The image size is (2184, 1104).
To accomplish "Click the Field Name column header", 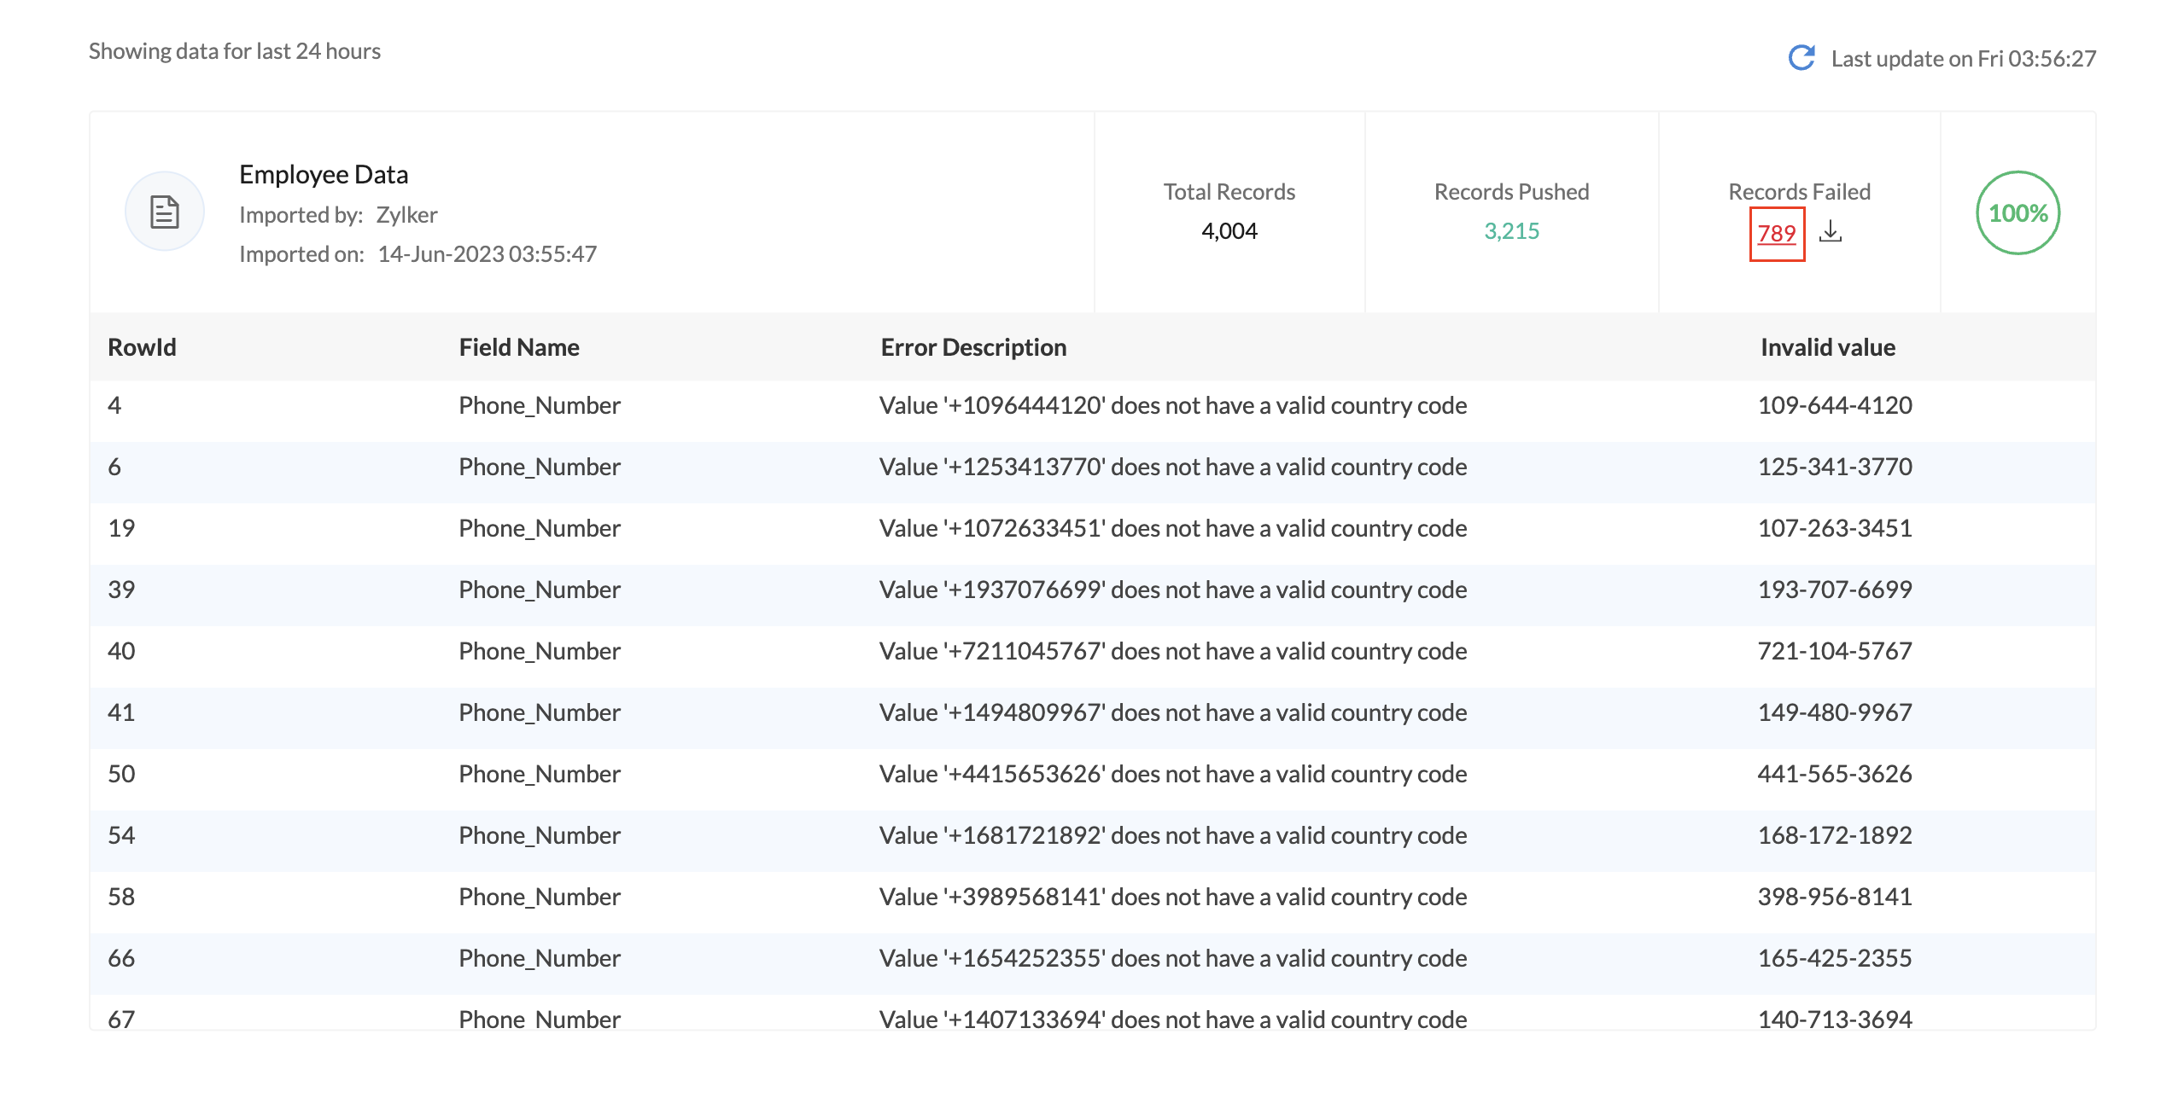I will pos(518,347).
